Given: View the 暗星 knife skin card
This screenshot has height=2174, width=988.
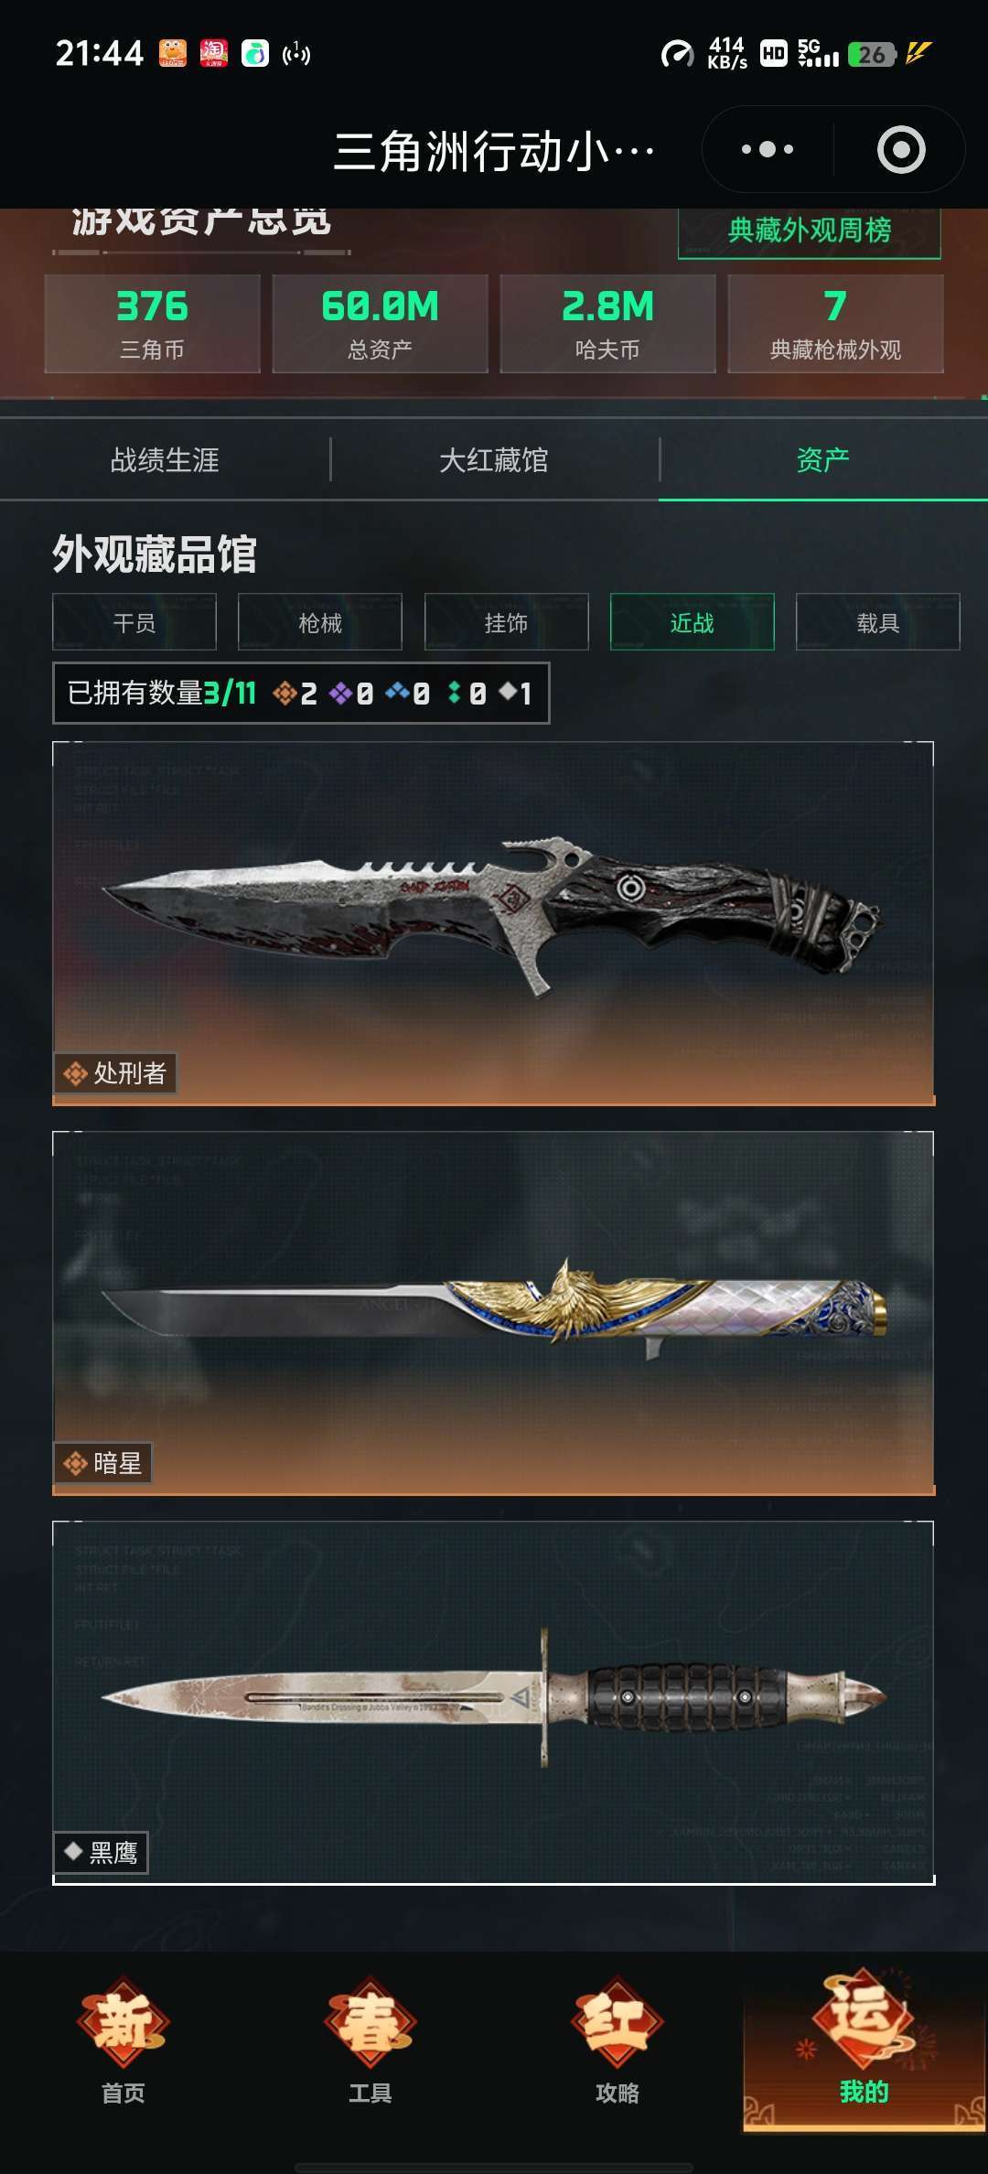Looking at the screenshot, I should pos(494,1313).
